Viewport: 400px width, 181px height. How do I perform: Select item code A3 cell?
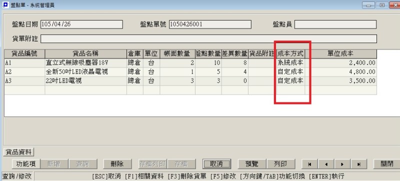24,81
